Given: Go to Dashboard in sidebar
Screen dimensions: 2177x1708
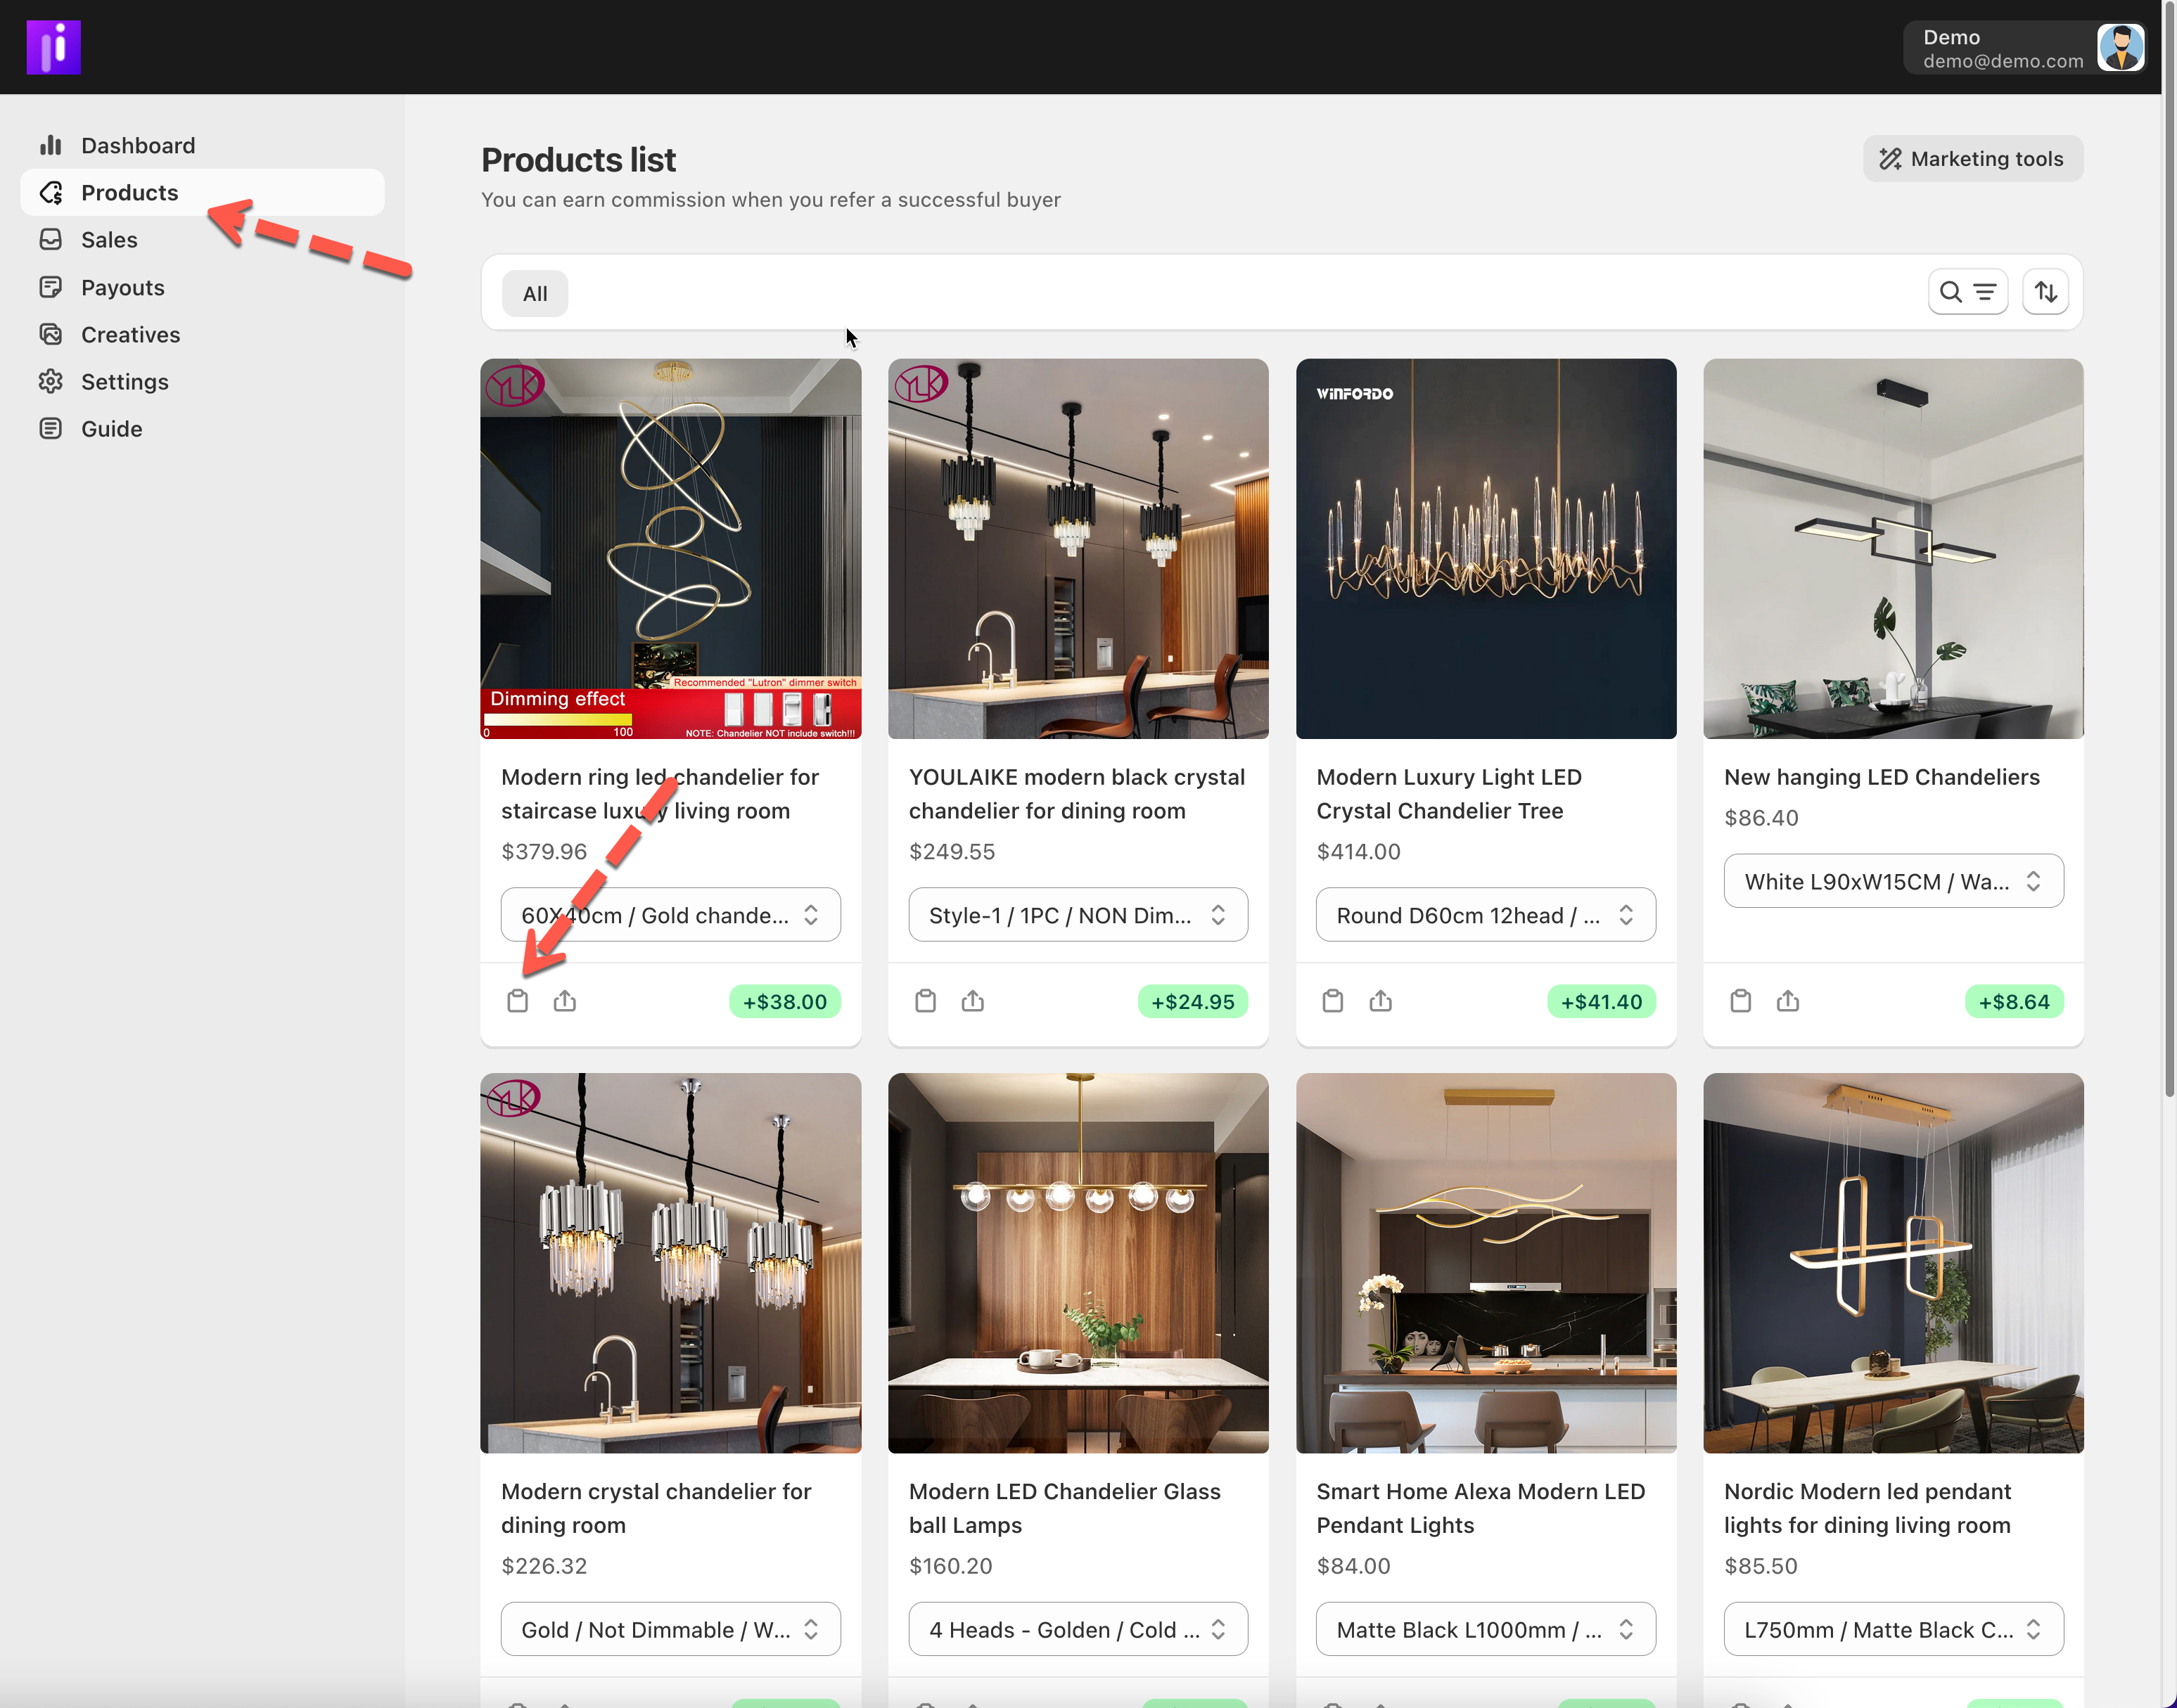Looking at the screenshot, I should [138, 146].
